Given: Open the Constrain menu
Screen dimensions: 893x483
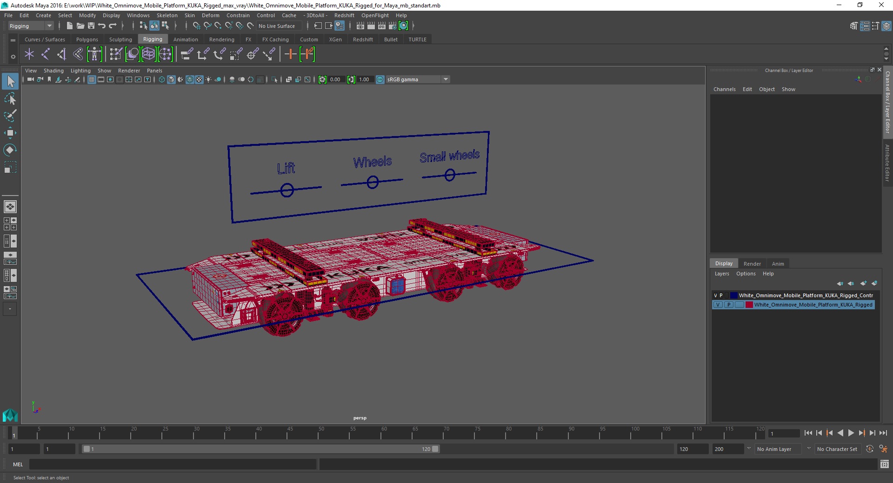Looking at the screenshot, I should click(238, 15).
